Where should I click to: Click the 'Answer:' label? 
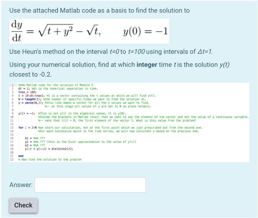pos(21,185)
